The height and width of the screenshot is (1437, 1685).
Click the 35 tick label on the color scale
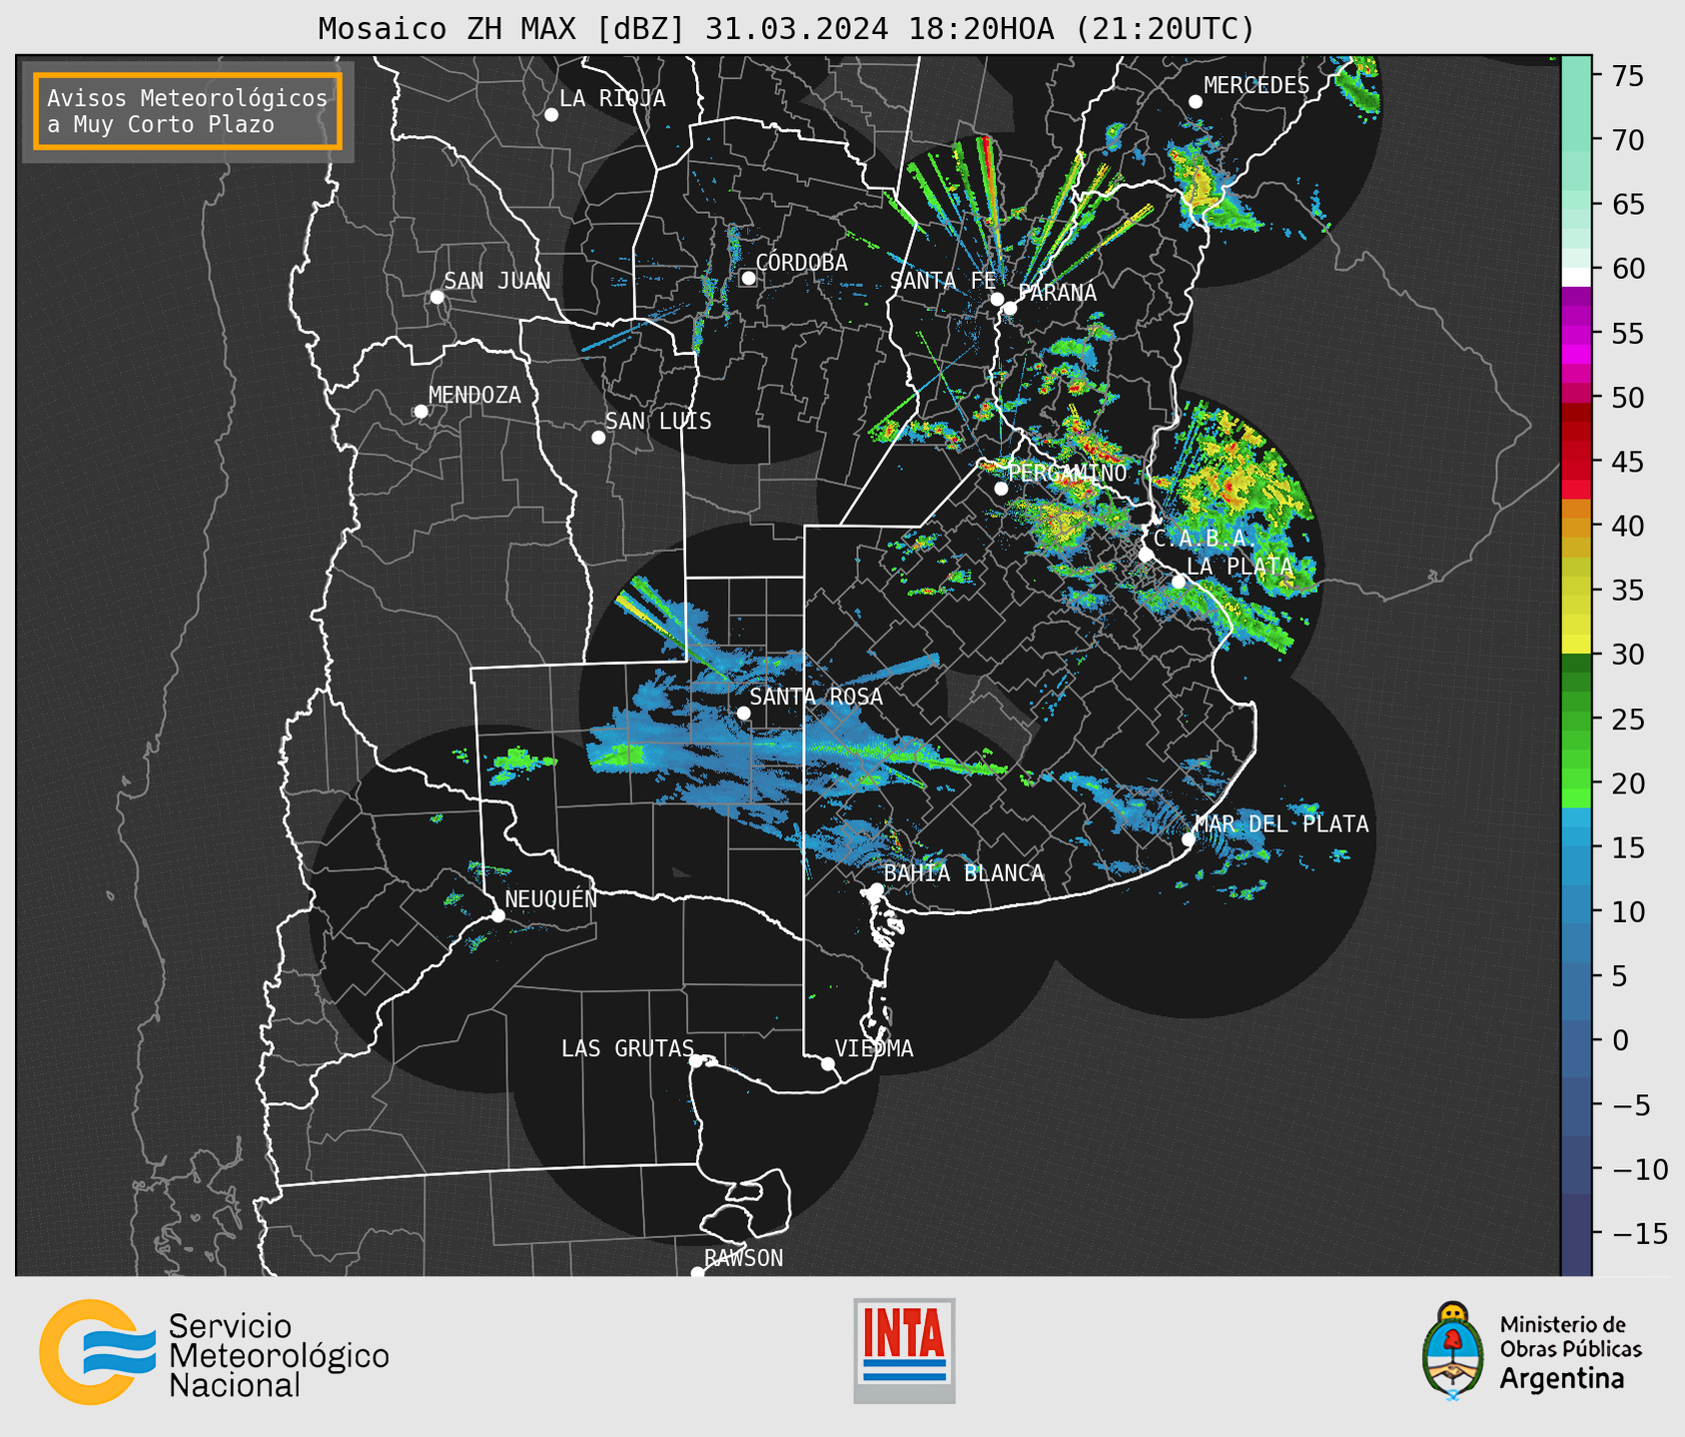[1628, 591]
